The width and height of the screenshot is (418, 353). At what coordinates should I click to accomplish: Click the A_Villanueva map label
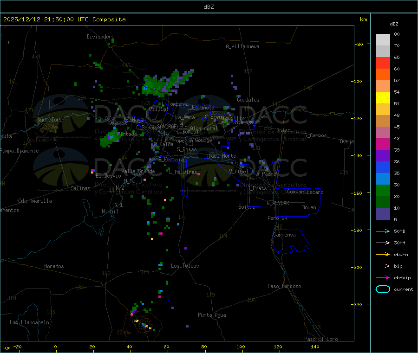pyautogui.click(x=242, y=46)
